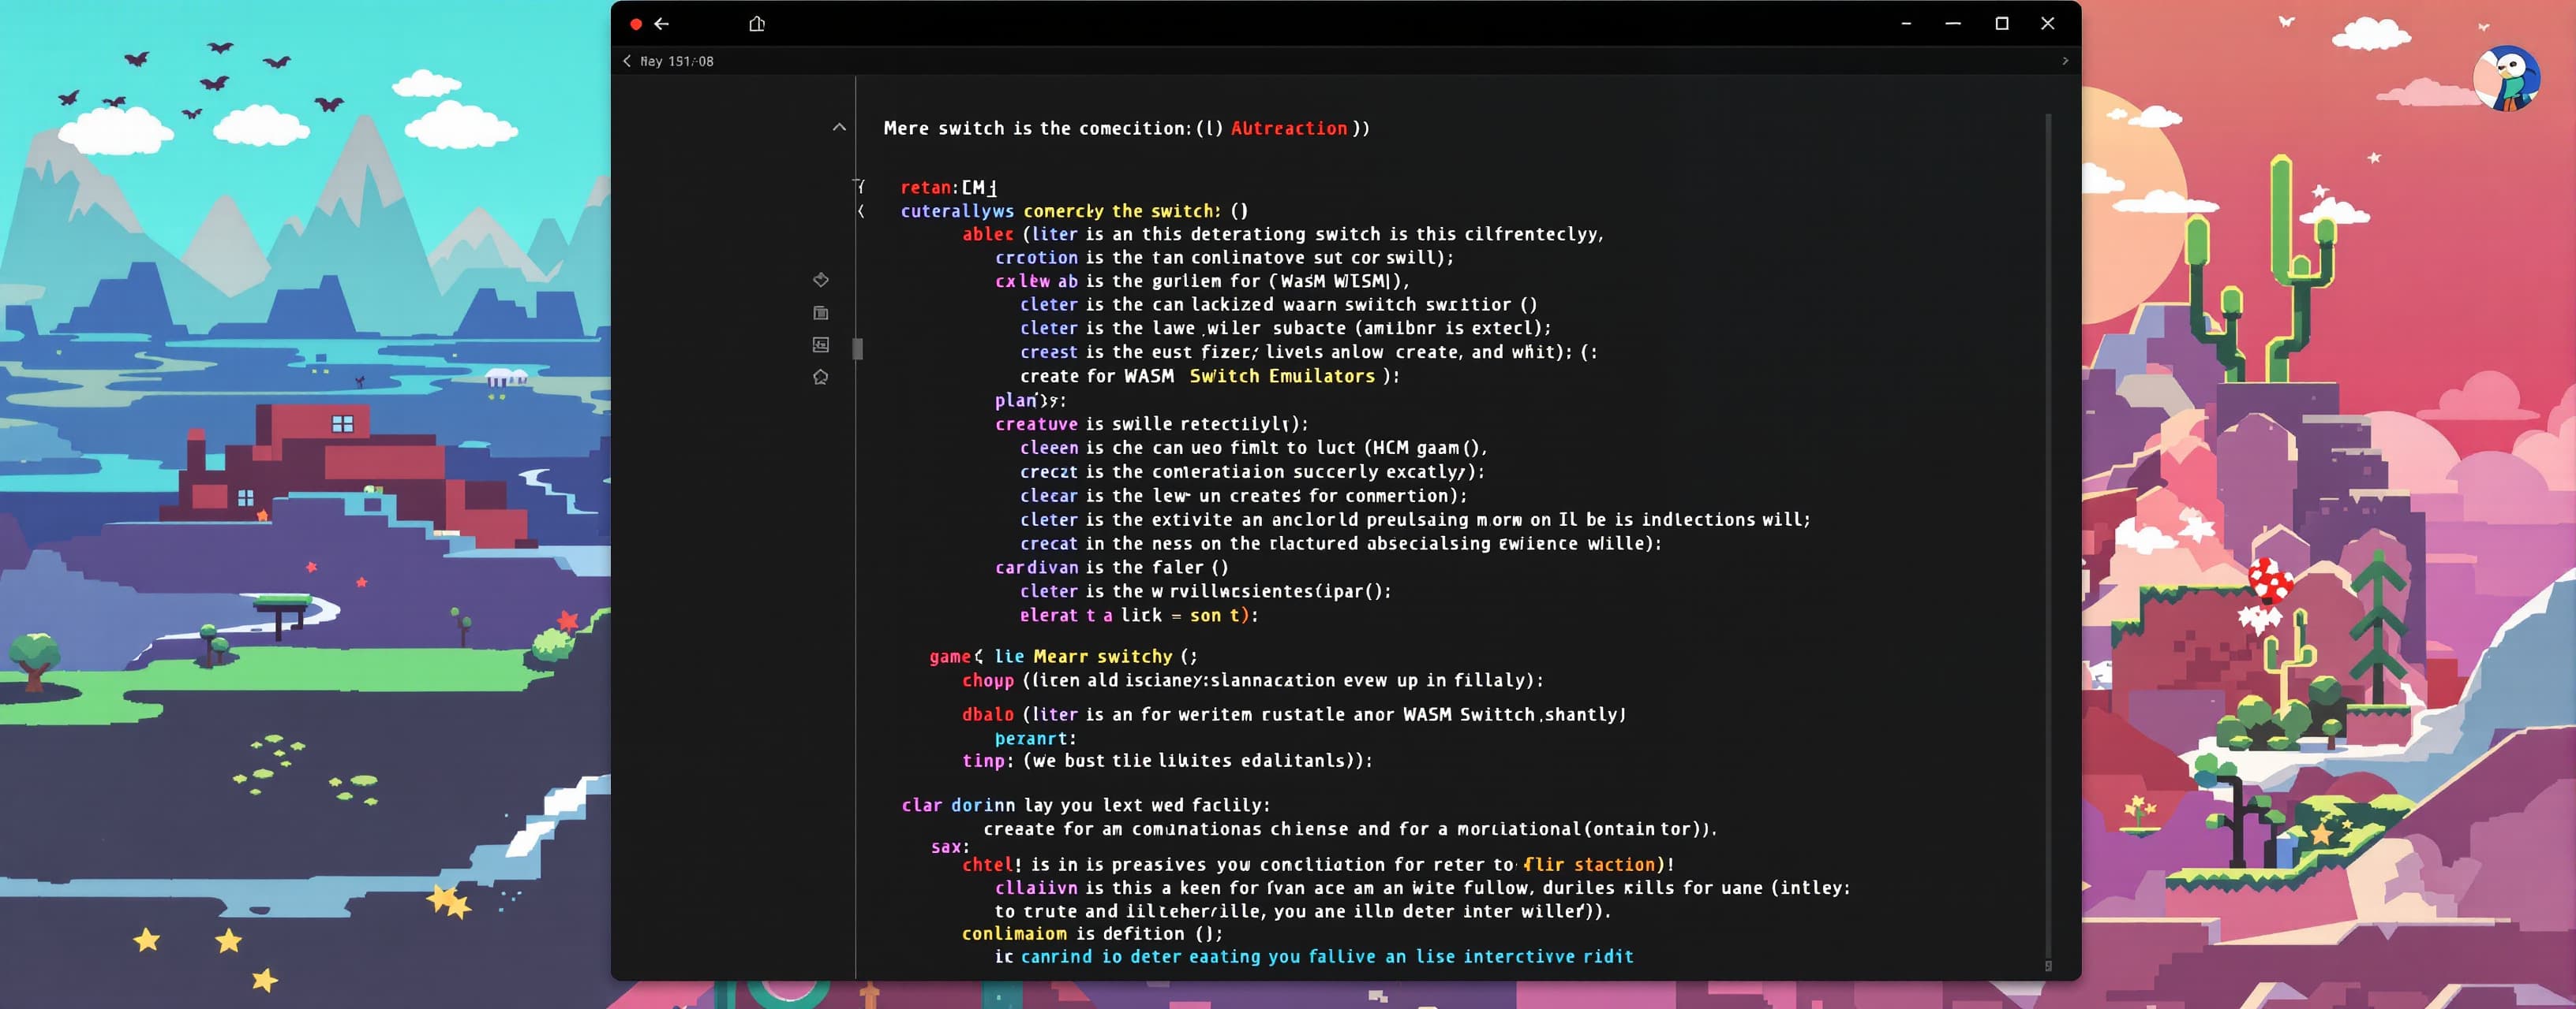Screen dimensions: 2576x1009
Task: Click the red 'retan:' keyword
Action: point(930,188)
